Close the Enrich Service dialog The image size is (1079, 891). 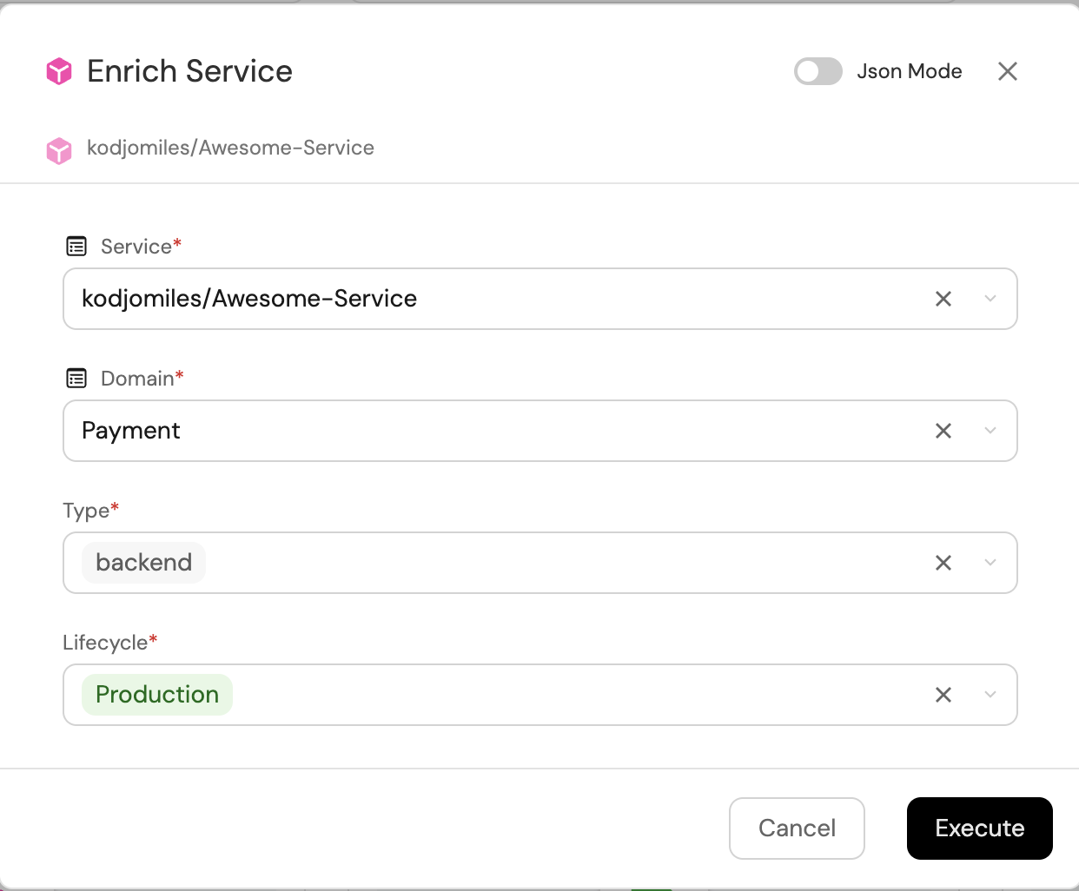[1008, 71]
